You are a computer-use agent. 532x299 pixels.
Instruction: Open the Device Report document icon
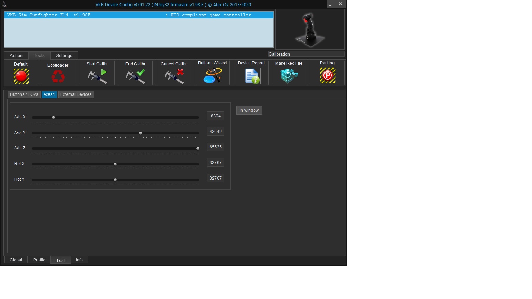[252, 76]
